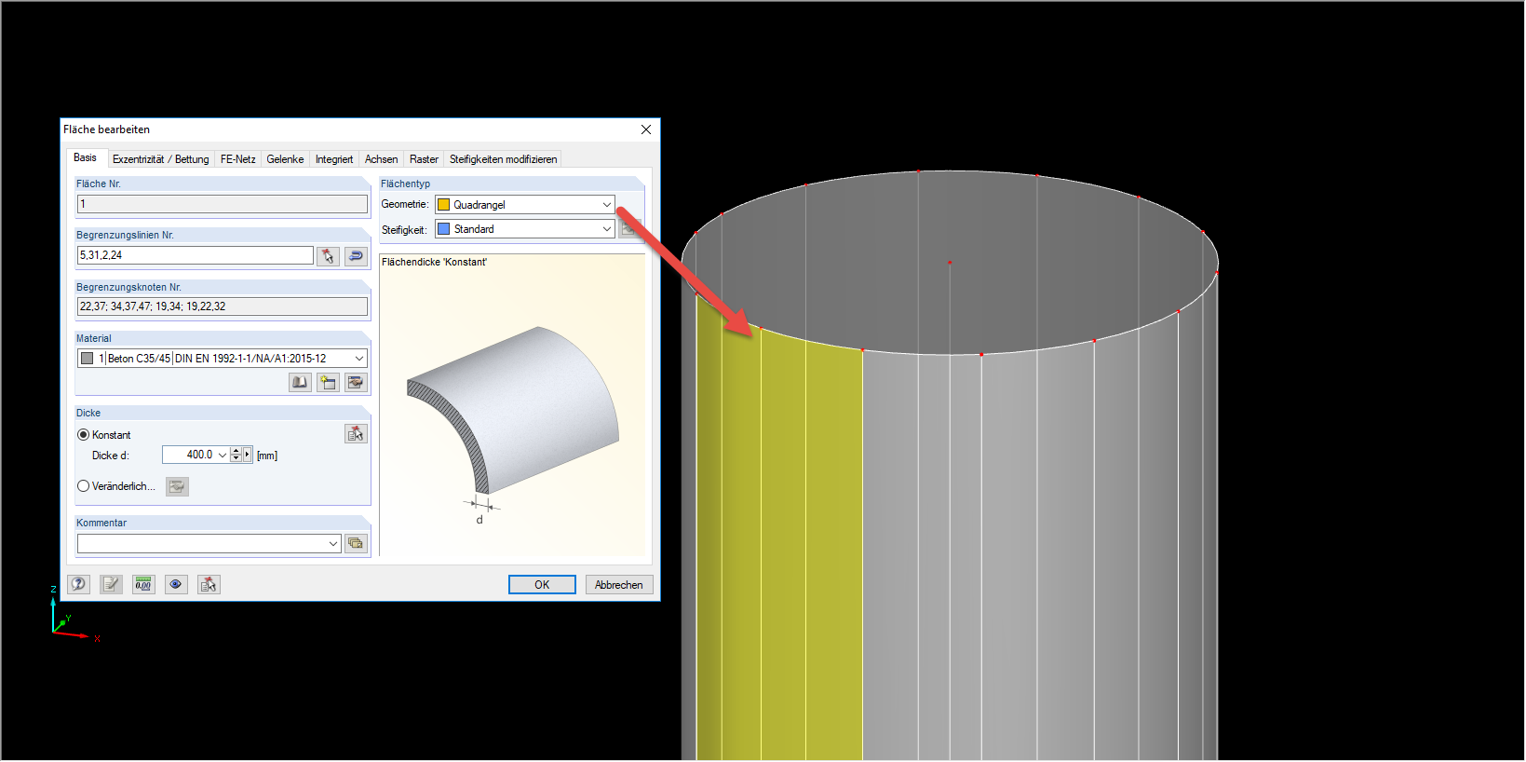Select the Veränderlich thickness radio button
The width and height of the screenshot is (1526, 762).
point(84,486)
